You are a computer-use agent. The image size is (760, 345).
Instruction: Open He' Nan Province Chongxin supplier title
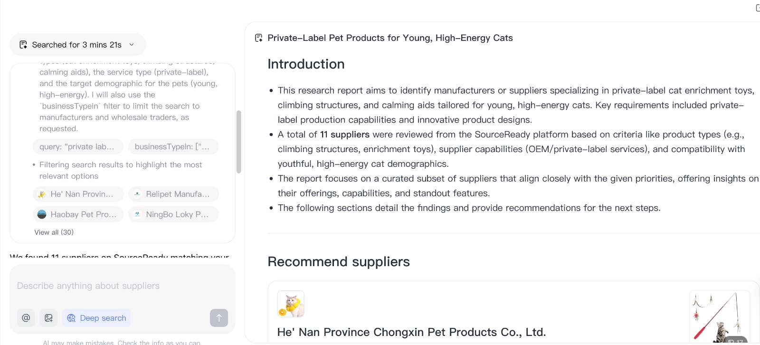tap(411, 332)
